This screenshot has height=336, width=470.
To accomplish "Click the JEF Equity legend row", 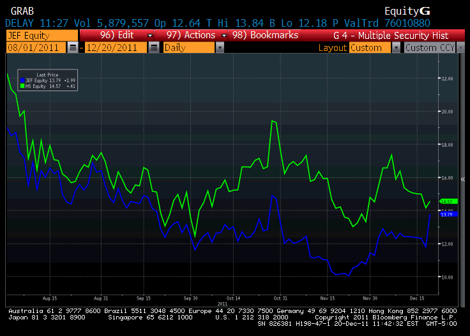I will click(x=48, y=80).
